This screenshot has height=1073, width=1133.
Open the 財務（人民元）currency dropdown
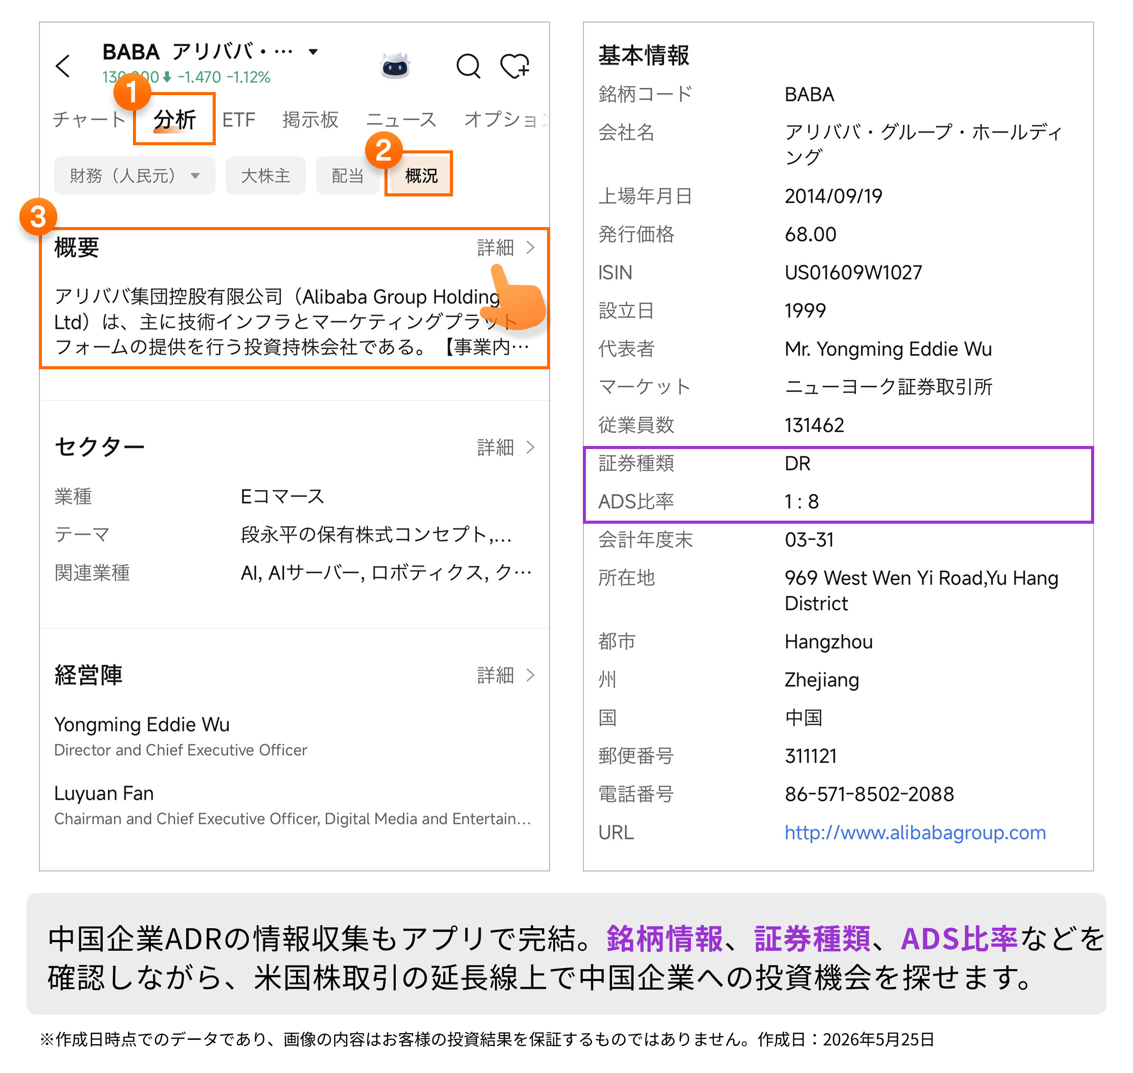click(x=134, y=175)
